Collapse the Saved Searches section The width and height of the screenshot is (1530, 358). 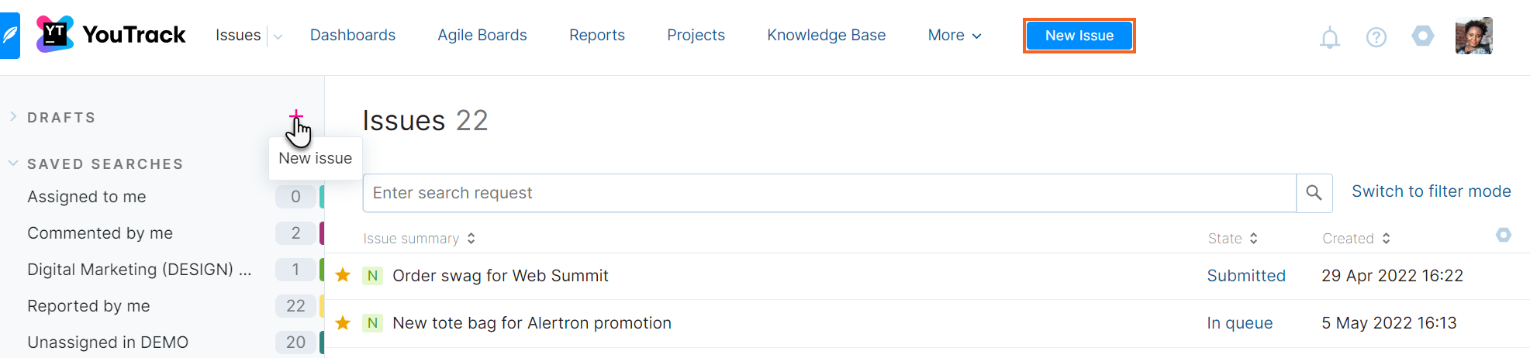click(x=13, y=164)
